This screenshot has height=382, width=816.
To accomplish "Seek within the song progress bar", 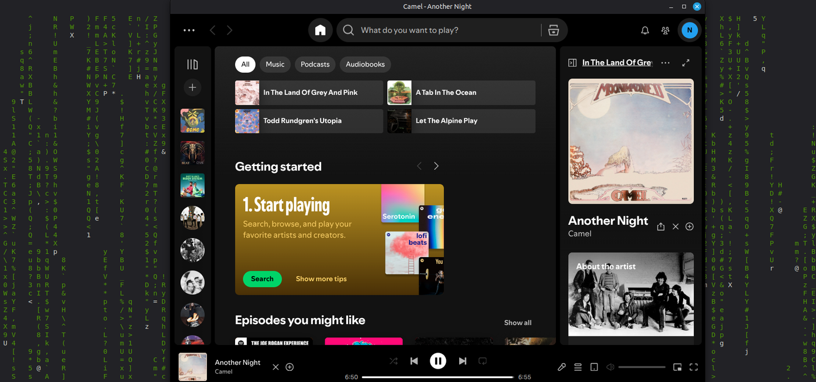I will [438, 377].
